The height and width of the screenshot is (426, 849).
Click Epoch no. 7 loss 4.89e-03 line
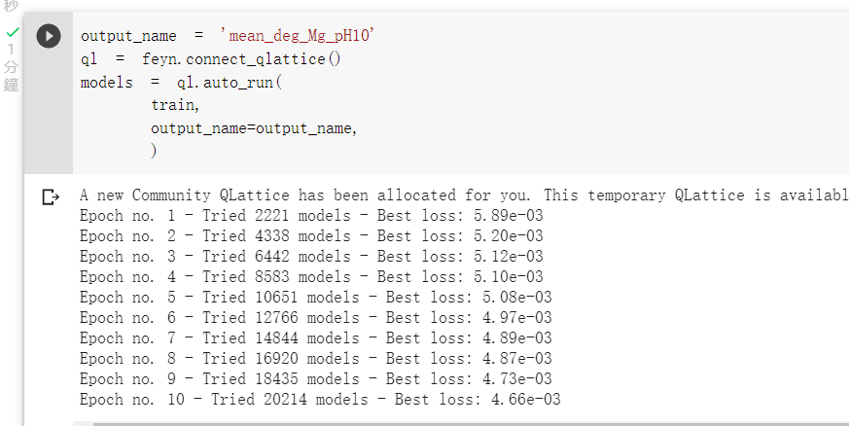click(315, 338)
